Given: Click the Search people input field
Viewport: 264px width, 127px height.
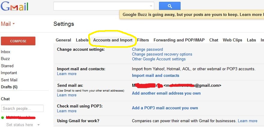Looking at the screenshot, I should click(x=22, y=108).
